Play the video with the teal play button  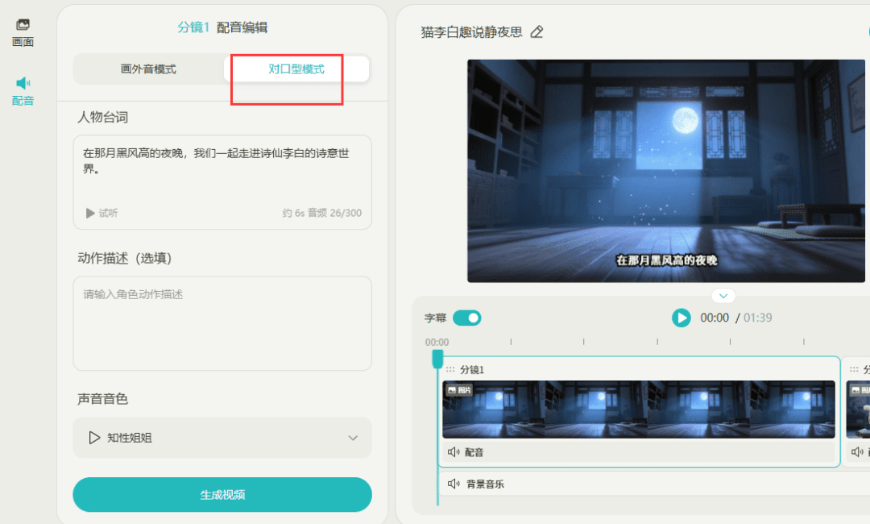pos(681,318)
